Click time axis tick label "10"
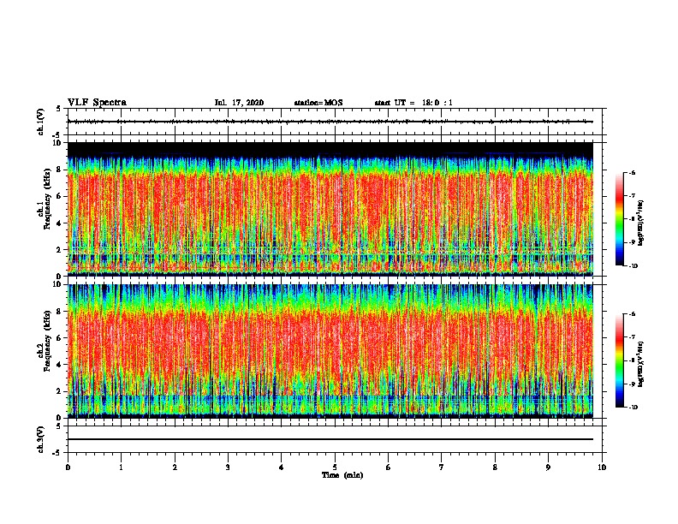Screen dimensions: 678x524 [602, 467]
